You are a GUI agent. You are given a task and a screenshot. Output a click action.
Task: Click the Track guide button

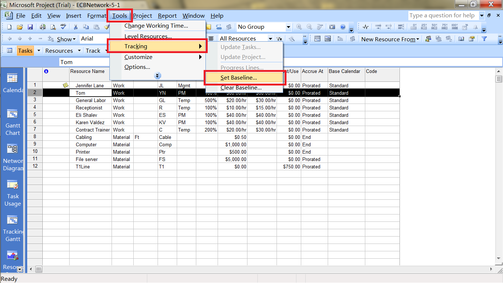point(93,50)
